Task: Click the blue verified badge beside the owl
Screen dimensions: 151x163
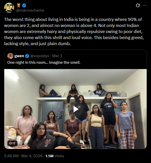Action: click(x=24, y=5)
